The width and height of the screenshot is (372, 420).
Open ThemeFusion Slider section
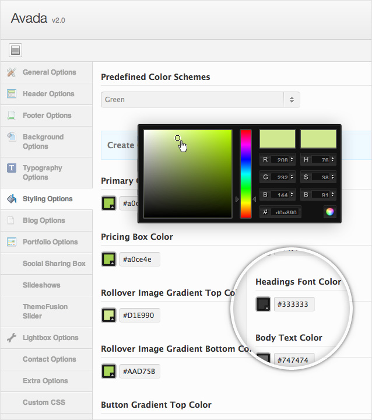[46, 311]
